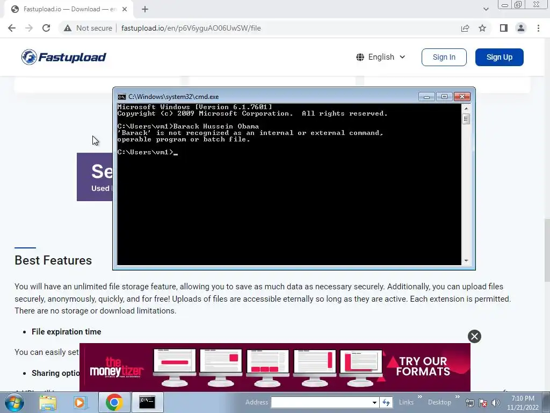
Task: Click the Moneytizer banner logo
Action: tap(117, 367)
